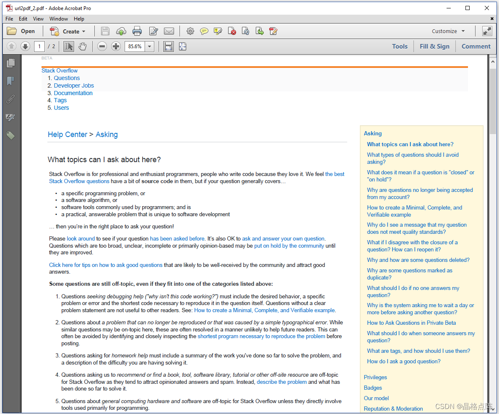Click 'describe the problem' link

pos(282,382)
